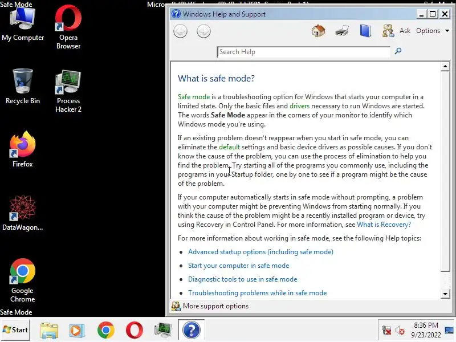Click scrollbar down arrow in Help
The image size is (456, 342).
pos(445,294)
